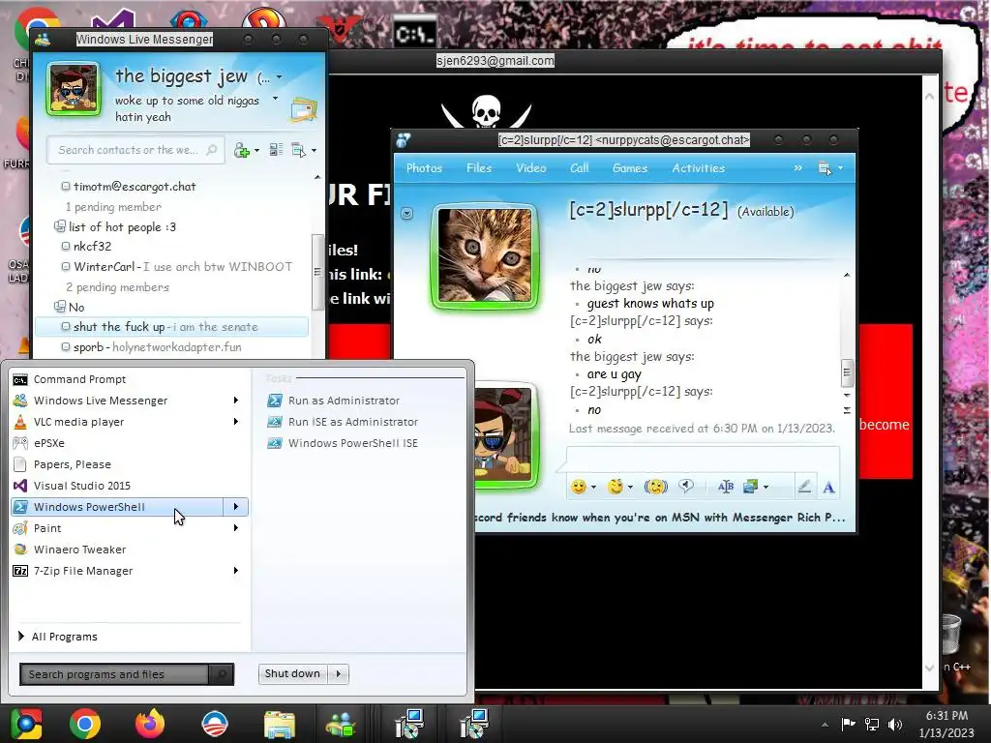The image size is (991, 743).
Task: Open the Video tab in the chat window
Action: (x=531, y=168)
